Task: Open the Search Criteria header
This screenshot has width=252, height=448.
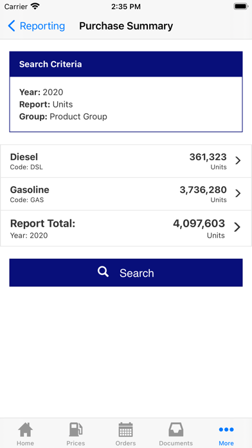Action: coord(126,64)
